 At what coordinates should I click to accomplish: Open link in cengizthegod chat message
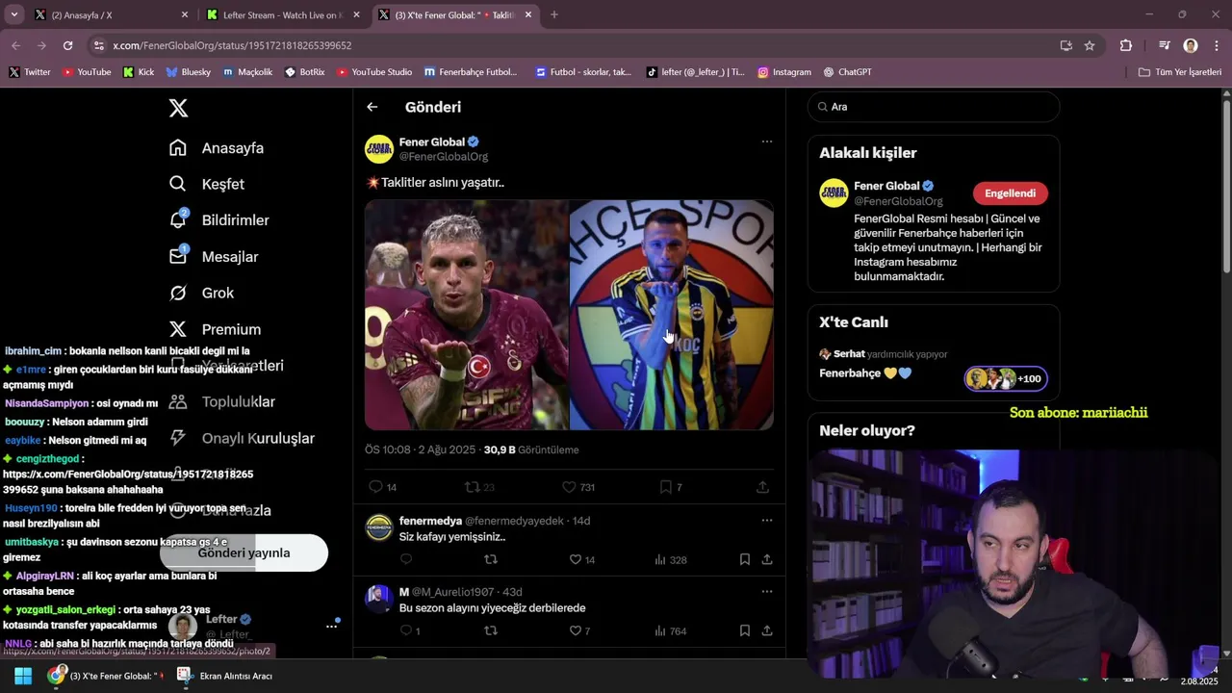click(x=128, y=481)
